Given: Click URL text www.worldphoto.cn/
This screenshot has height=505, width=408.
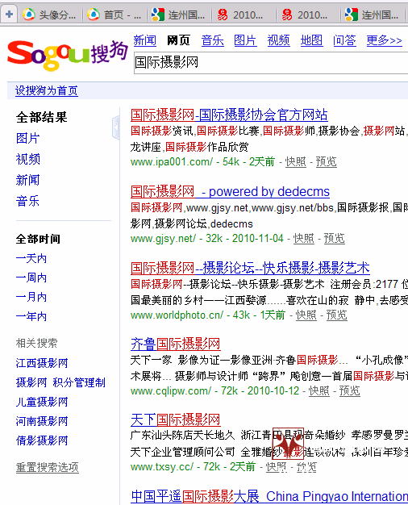Looking at the screenshot, I should pyautogui.click(x=177, y=315).
